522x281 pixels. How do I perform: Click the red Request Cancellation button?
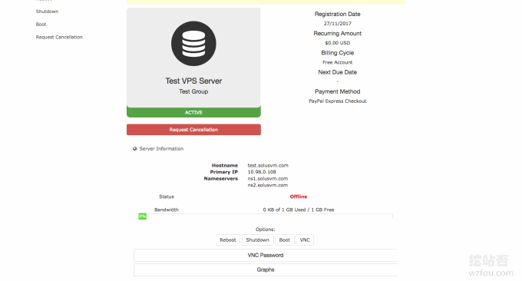click(193, 130)
